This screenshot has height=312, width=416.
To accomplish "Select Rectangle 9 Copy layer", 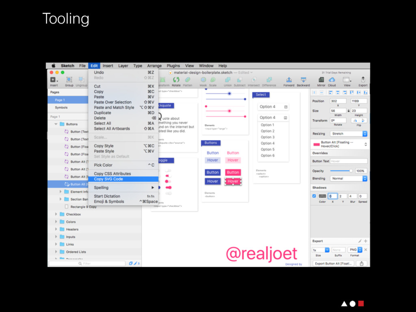I will (83, 207).
